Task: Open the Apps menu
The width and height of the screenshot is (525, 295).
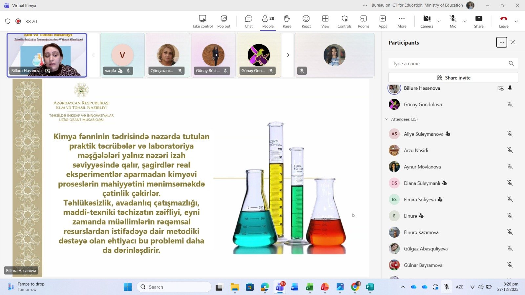Action: 383,21
